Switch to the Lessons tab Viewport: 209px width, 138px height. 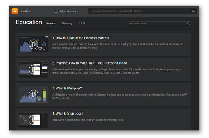pos(51,23)
